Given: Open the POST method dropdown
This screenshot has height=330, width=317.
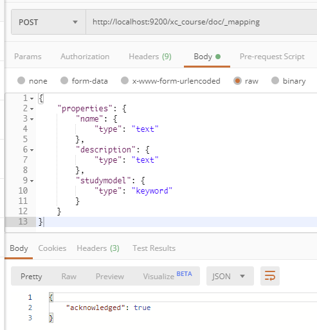Looking at the screenshot, I should tap(48, 22).
